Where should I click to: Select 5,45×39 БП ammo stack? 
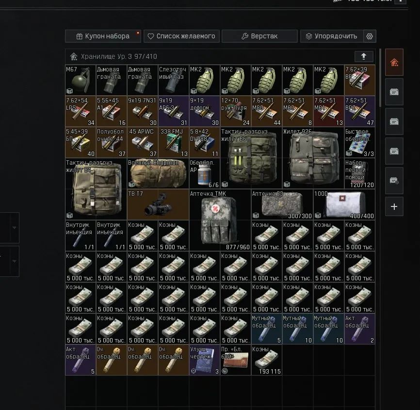(81, 142)
